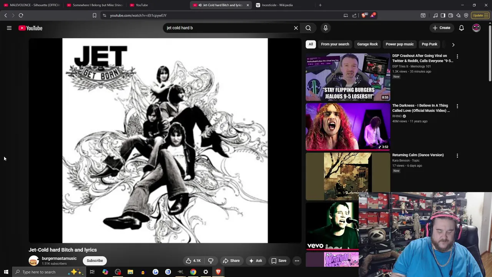The width and height of the screenshot is (492, 277).
Task: Select Power pop music chip
Action: click(x=400, y=44)
